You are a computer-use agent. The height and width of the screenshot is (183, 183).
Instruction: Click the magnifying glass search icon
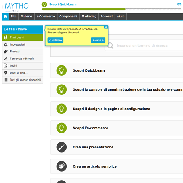tap(111, 46)
